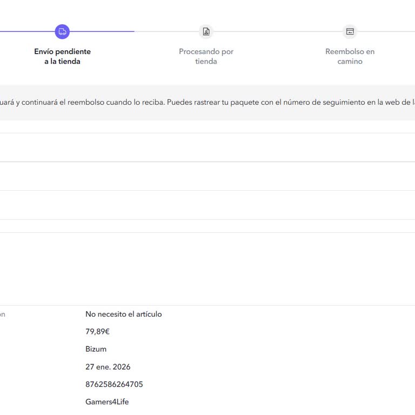Select the 'Procesando por tienda' step label

[206, 56]
